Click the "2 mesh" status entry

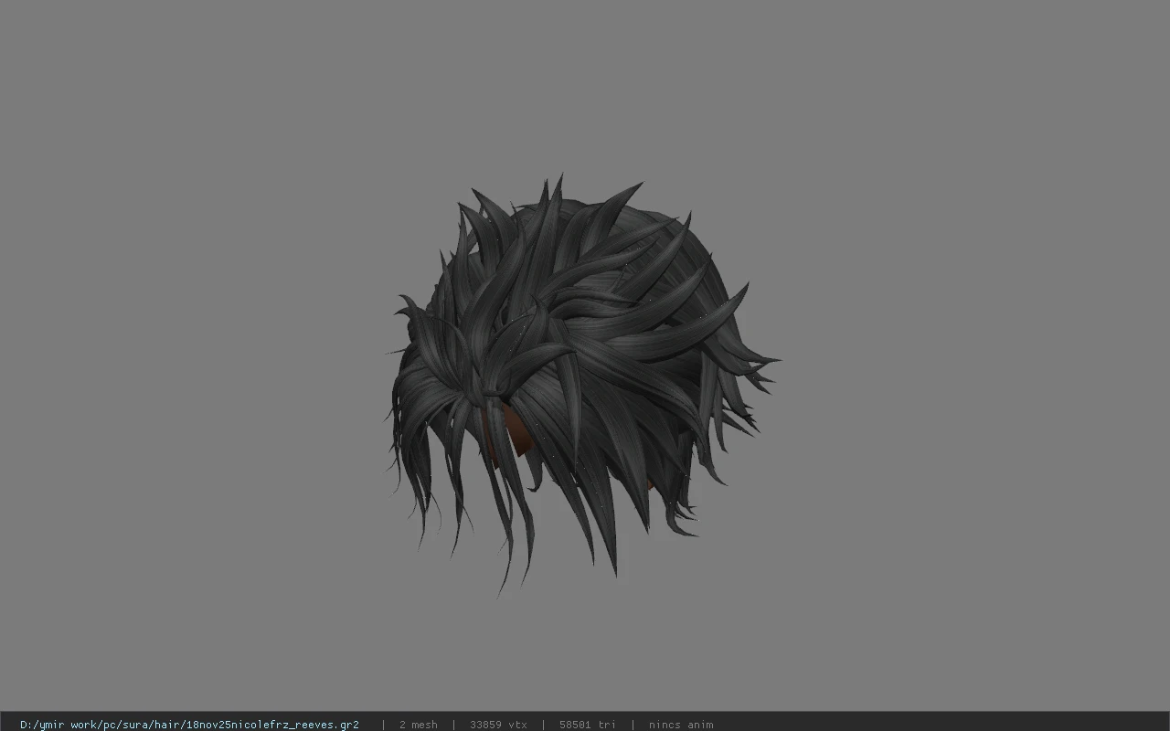point(418,725)
